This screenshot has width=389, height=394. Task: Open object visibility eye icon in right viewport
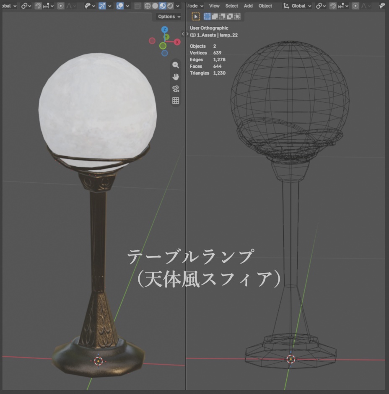pos(382,6)
